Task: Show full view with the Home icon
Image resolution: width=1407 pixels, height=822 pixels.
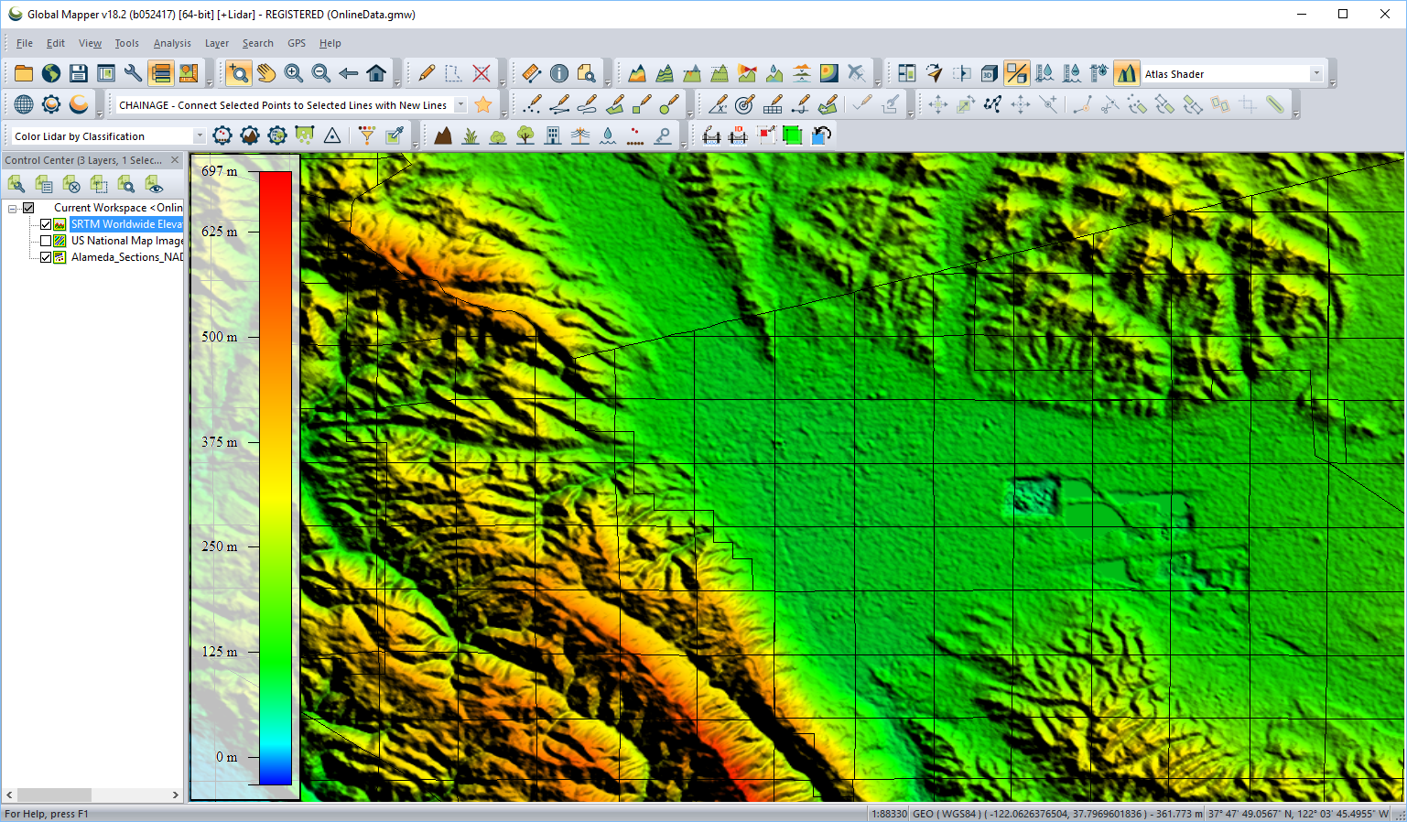Action: tap(376, 73)
